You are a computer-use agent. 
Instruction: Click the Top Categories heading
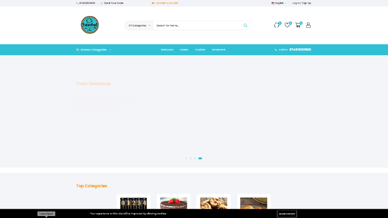(x=91, y=186)
